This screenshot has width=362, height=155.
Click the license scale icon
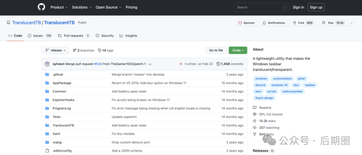255,114
